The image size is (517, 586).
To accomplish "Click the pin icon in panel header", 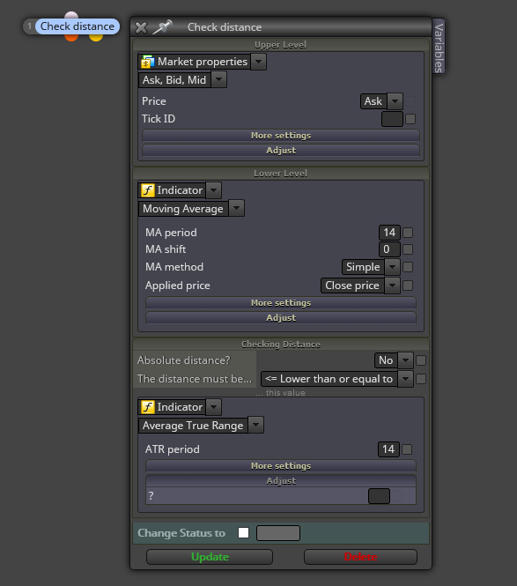I will click(x=162, y=27).
